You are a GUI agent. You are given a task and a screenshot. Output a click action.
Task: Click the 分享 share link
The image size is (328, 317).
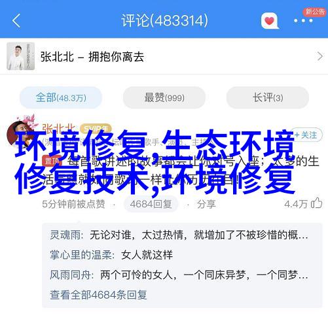[x=206, y=204]
